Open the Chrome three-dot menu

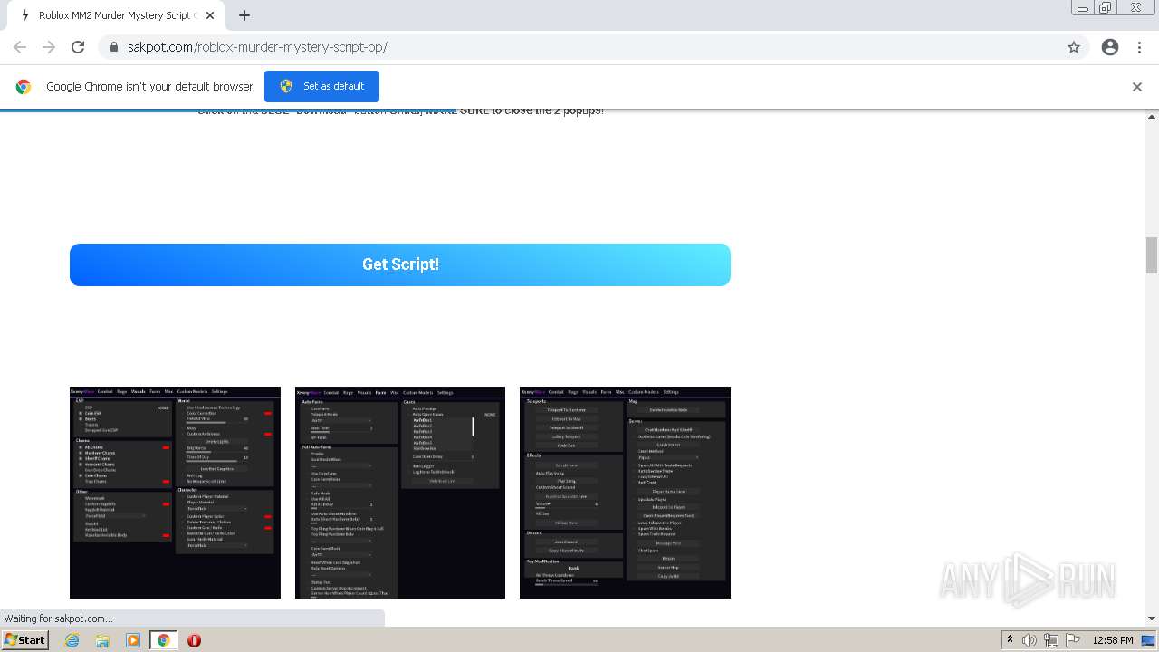click(x=1140, y=47)
